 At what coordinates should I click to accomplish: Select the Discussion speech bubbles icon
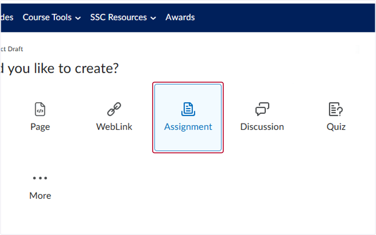[x=262, y=109]
